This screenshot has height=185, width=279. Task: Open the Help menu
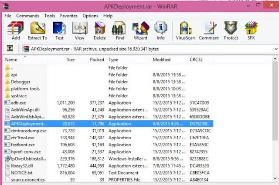108,16
